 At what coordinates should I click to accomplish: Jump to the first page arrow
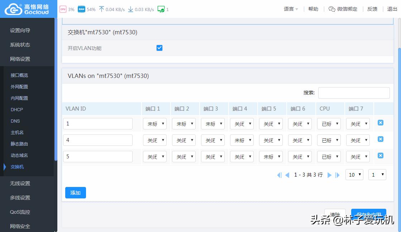(x=279, y=175)
